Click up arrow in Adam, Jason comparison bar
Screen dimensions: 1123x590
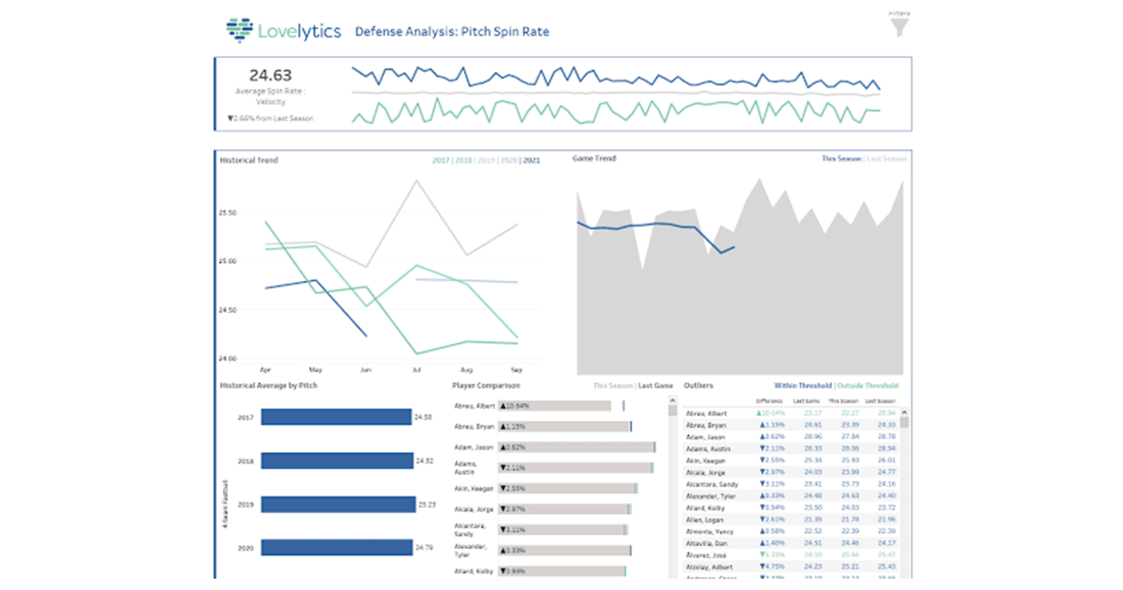pos(504,447)
